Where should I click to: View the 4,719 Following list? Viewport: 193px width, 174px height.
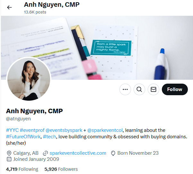pyautogui.click(x=22, y=169)
